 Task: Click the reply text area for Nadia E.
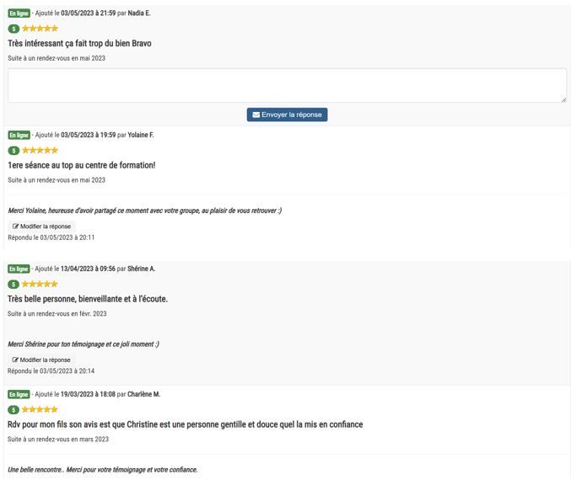pos(288,85)
